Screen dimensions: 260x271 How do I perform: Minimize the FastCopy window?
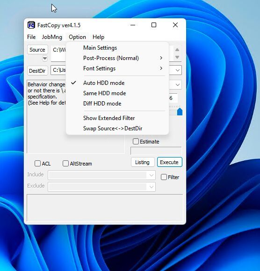click(x=133, y=25)
